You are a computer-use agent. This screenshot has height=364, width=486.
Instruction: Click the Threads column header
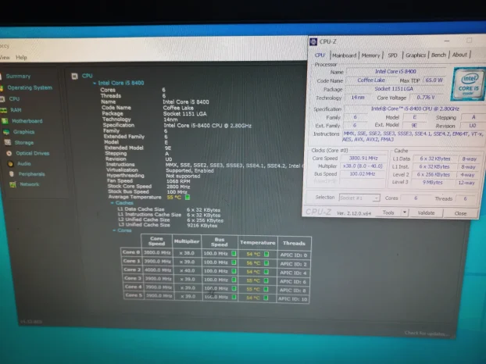294,243
